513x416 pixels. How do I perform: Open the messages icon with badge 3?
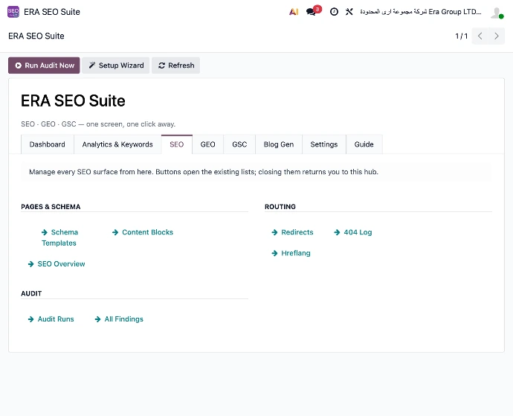(x=314, y=11)
